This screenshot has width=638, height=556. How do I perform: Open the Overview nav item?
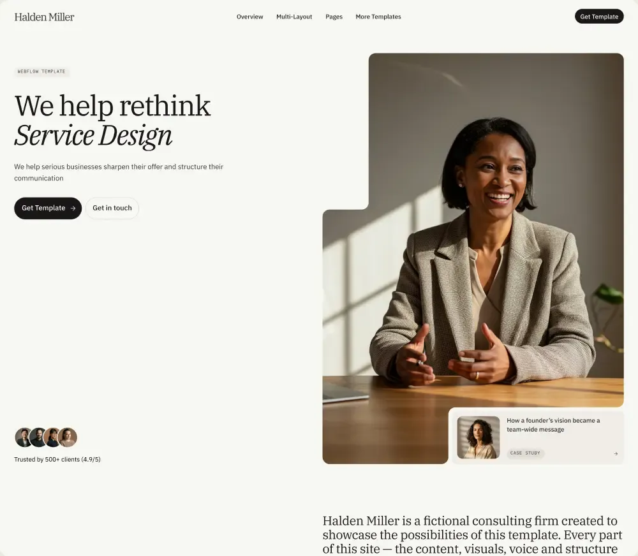(x=250, y=17)
